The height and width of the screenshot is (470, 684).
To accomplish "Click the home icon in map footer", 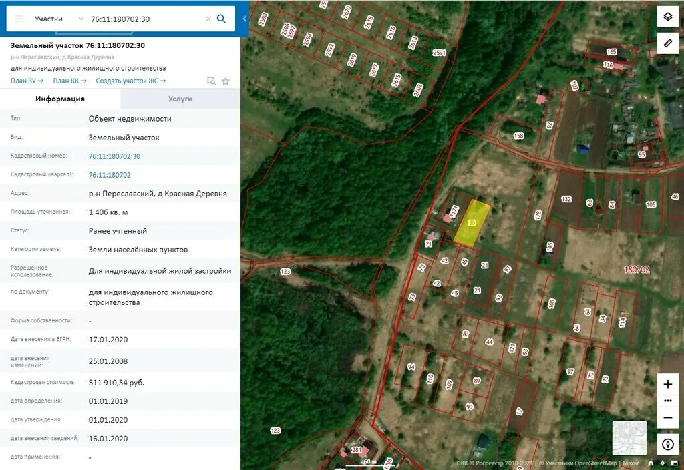I will point(651,463).
